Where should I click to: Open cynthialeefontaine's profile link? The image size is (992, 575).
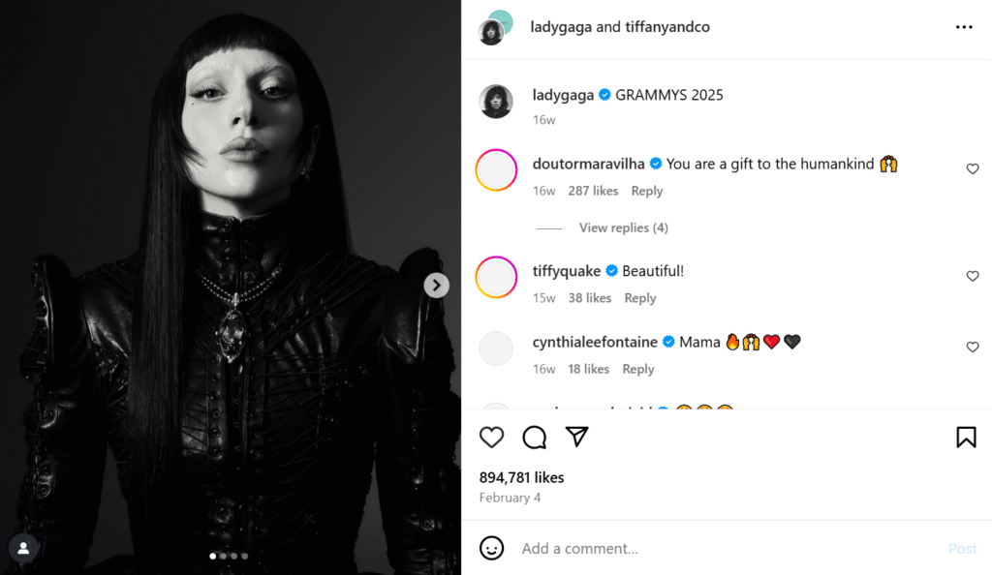point(595,342)
